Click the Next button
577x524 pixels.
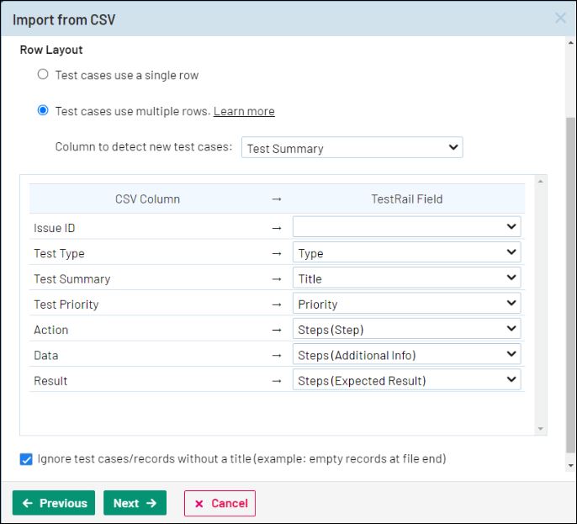click(135, 503)
